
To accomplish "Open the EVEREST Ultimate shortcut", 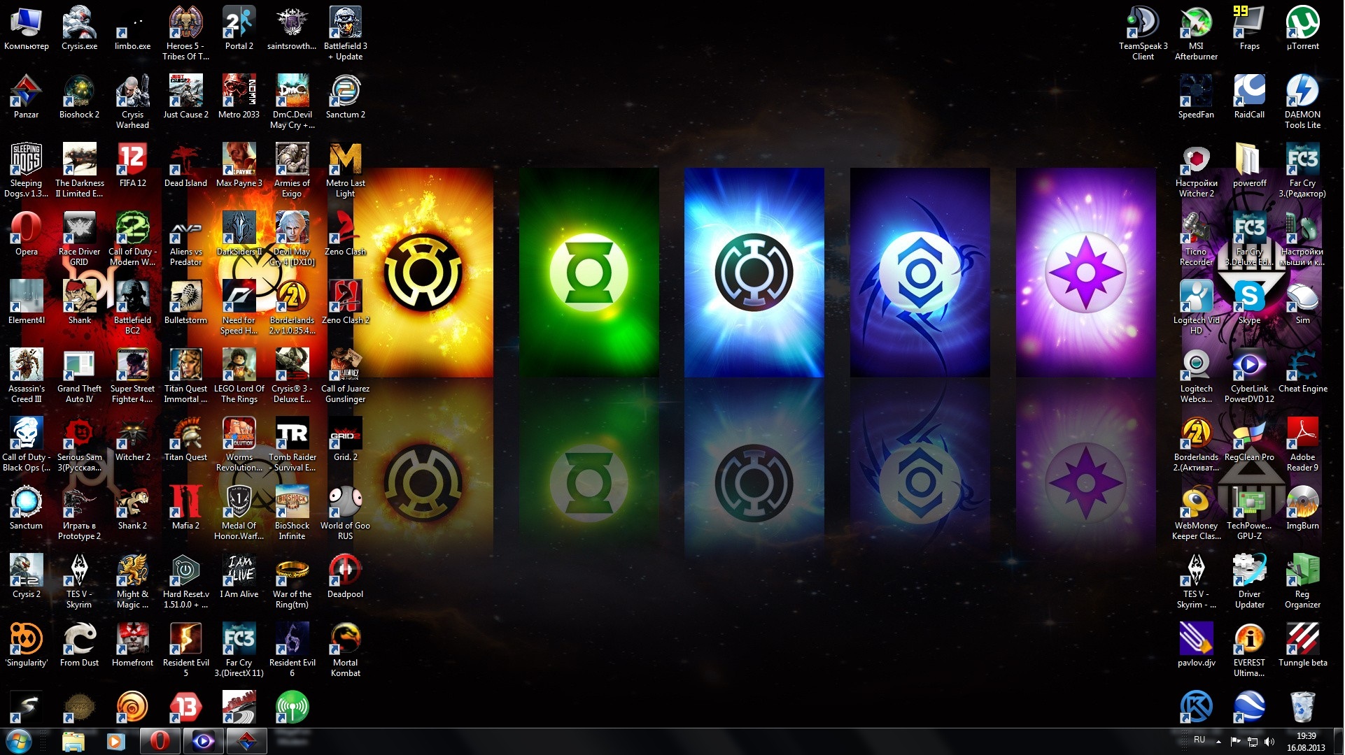I will 1249,650.
